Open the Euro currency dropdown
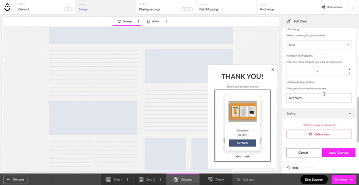359x185 pixels. tap(319, 45)
